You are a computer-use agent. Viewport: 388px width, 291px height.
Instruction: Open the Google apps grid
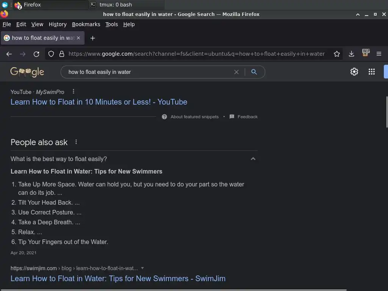tap(372, 72)
